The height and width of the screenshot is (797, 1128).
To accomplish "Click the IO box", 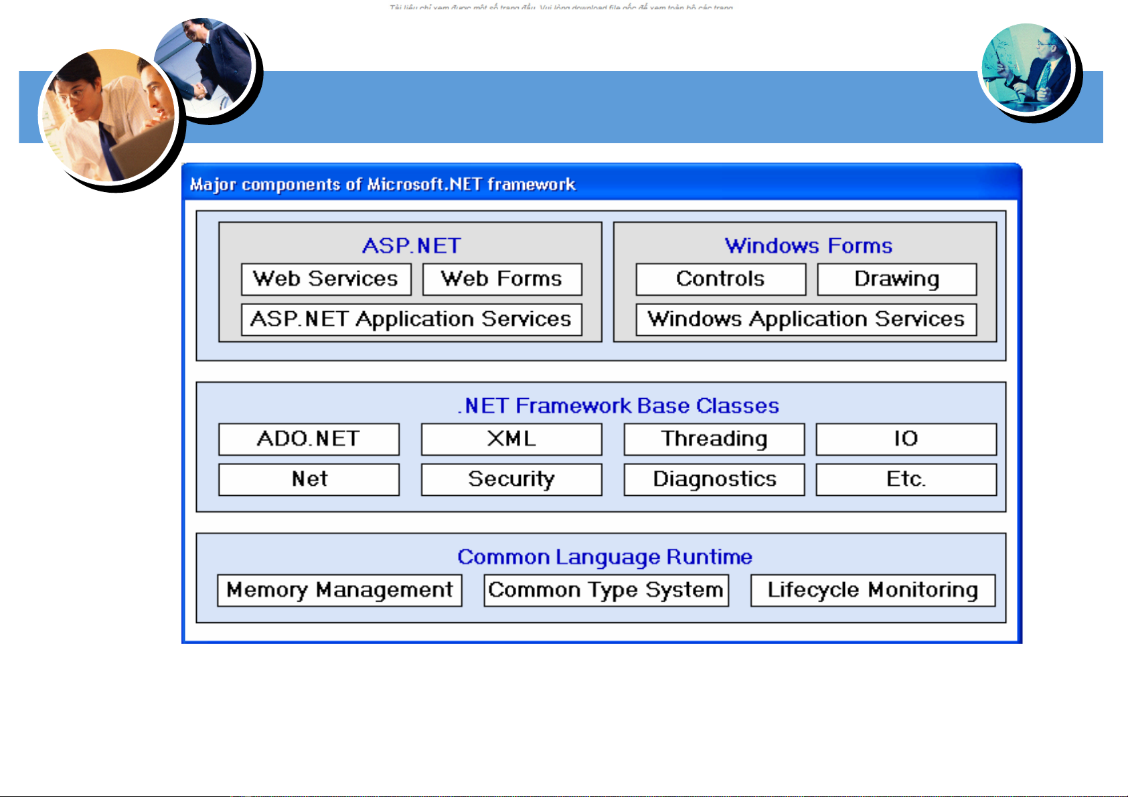I will pyautogui.click(x=906, y=439).
